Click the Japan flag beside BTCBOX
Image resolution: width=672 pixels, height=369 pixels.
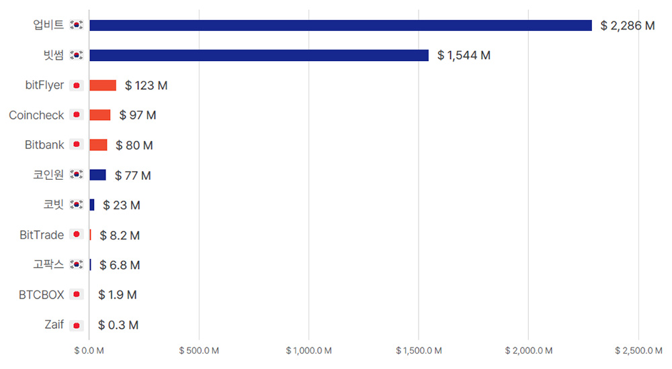point(77,294)
